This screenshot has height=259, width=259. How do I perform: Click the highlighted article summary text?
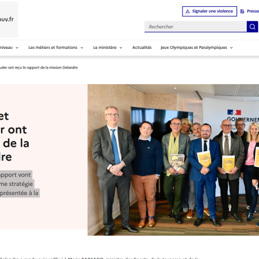coord(19,184)
